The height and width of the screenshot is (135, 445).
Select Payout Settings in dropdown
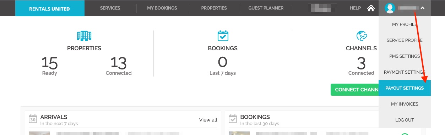click(405, 88)
